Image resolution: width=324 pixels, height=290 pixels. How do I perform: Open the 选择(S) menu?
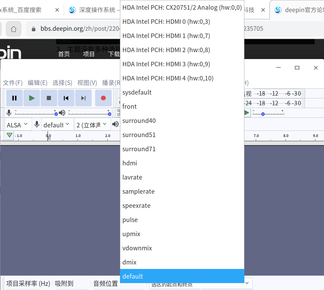pos(62,83)
